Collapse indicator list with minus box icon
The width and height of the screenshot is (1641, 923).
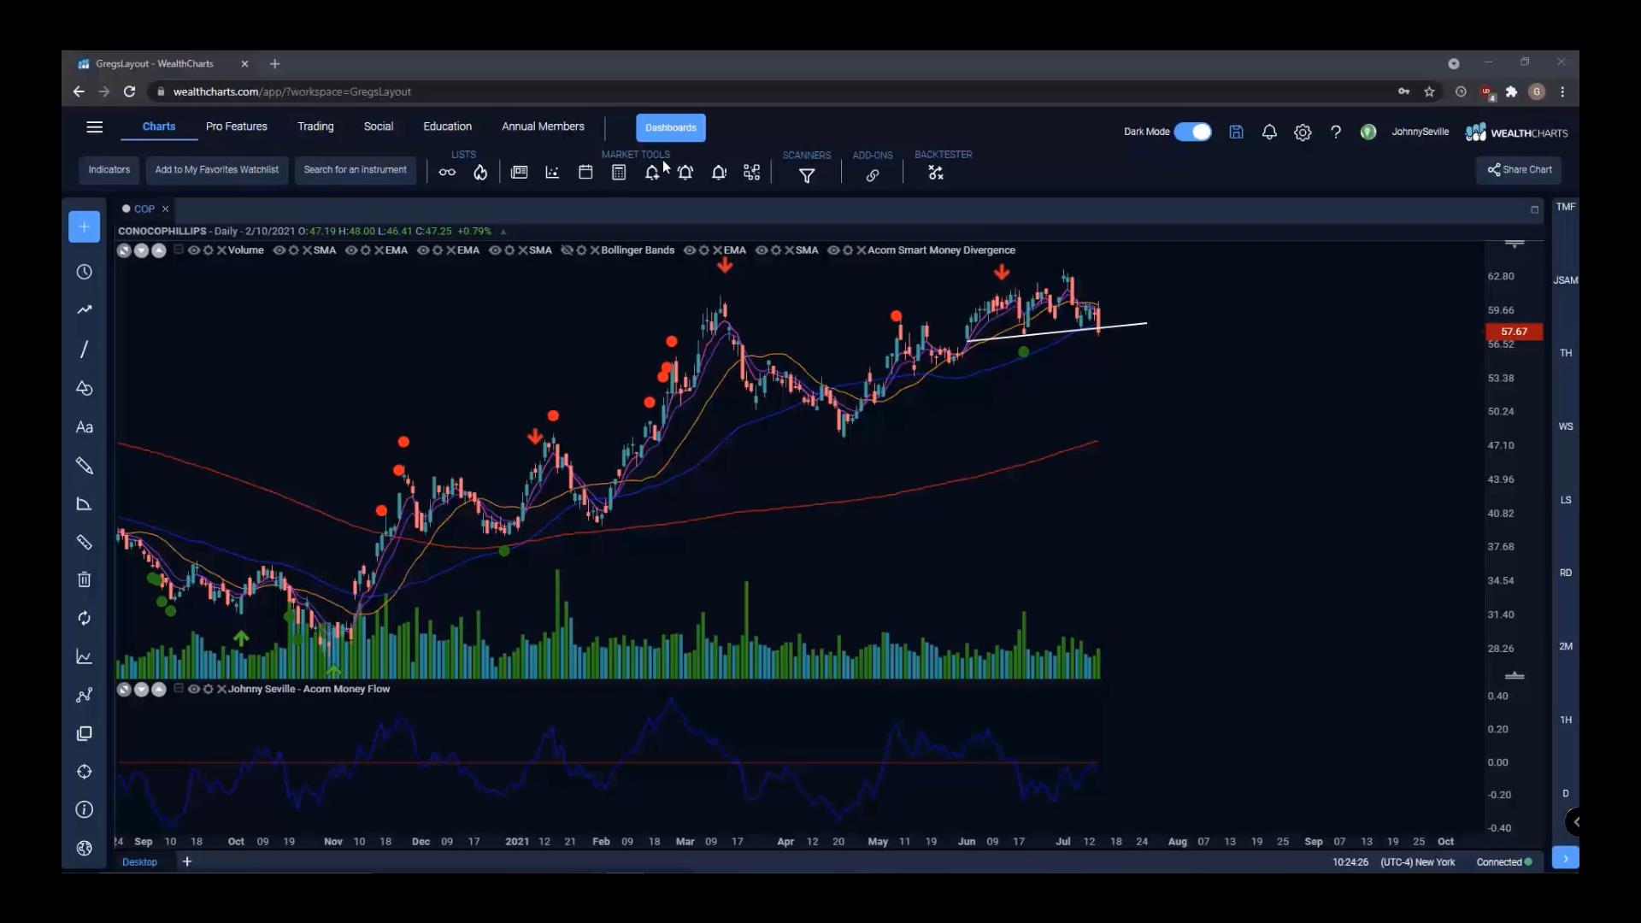click(x=179, y=250)
